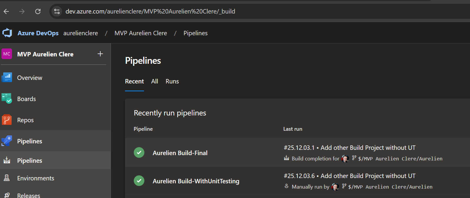Screen dimensions: 470x198
Task: Click branch path in Build-WithUnitTesting row
Action: [390, 187]
